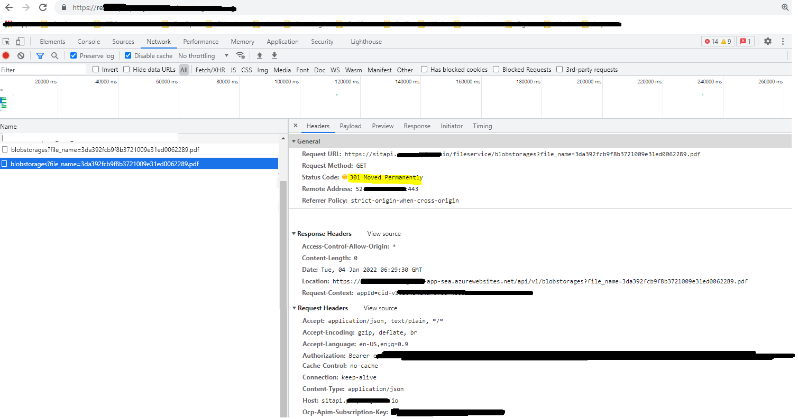798x419 pixels.
Task: Close the request details pane
Action: click(296, 126)
